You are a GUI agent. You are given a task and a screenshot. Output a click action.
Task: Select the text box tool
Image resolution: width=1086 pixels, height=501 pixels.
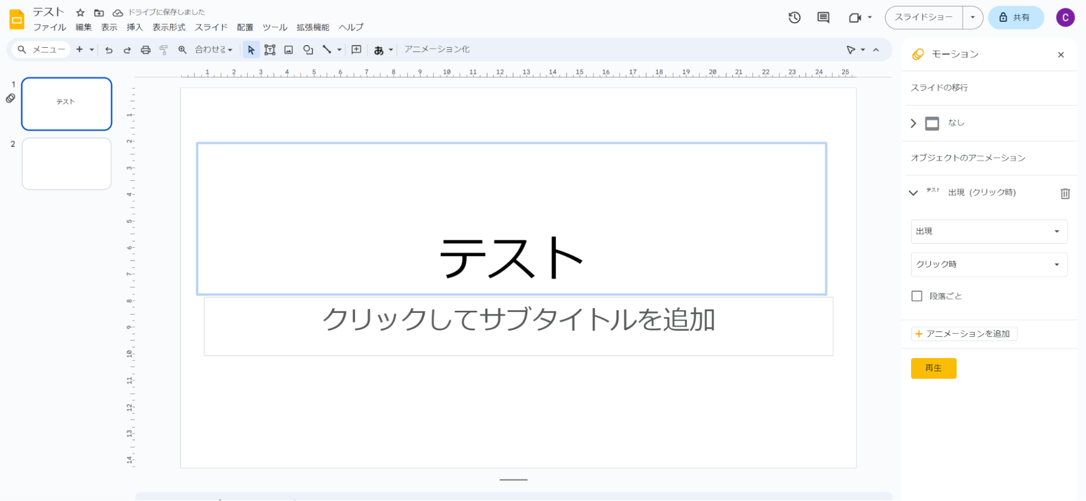[x=269, y=50]
